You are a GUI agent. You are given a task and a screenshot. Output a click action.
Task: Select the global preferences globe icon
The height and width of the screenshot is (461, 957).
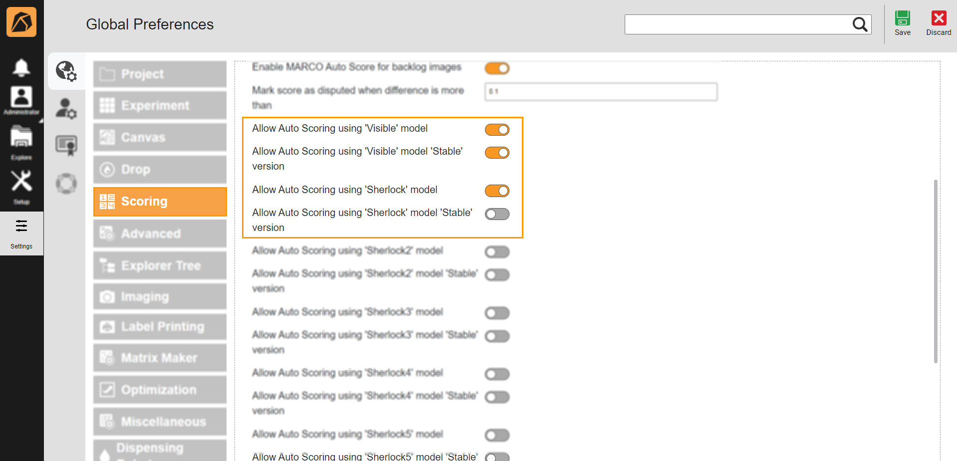(66, 71)
